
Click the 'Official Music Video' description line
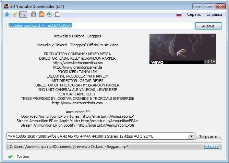coord(77,45)
